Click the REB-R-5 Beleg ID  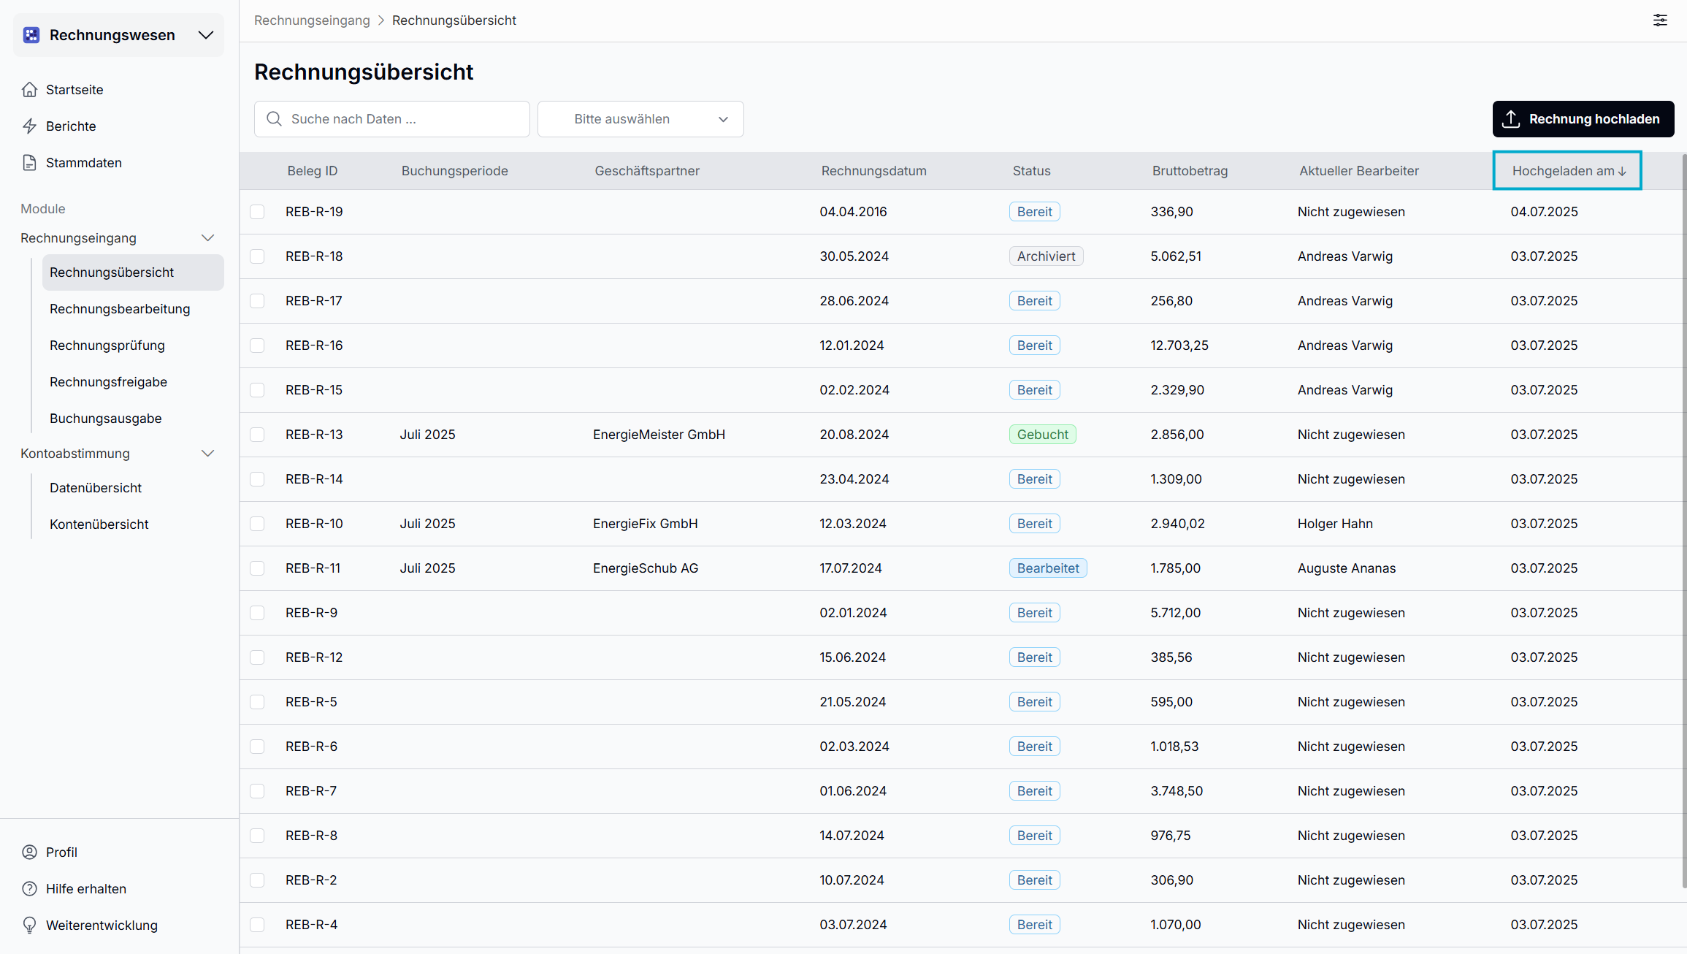(311, 702)
